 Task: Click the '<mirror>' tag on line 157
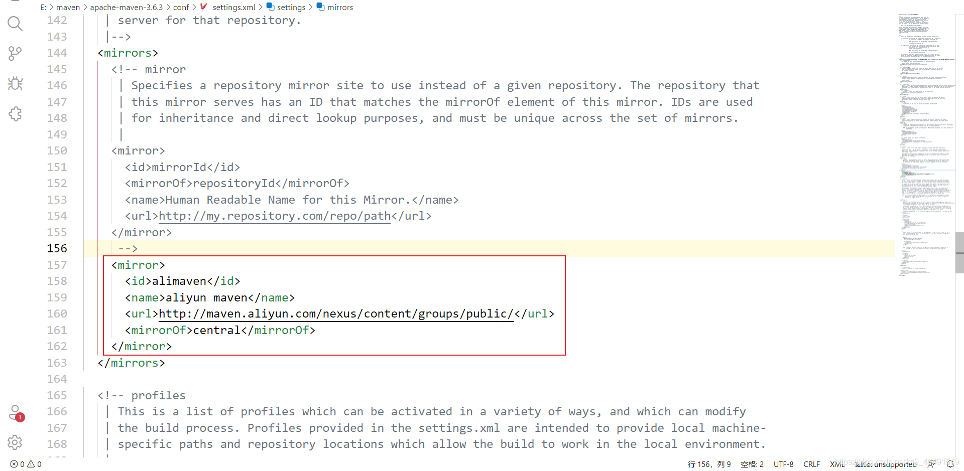pos(138,265)
